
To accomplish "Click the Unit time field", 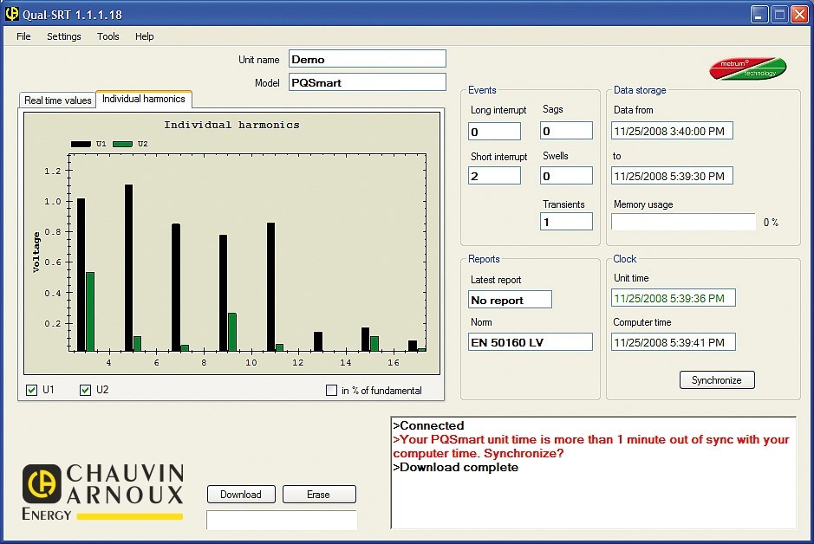I will click(674, 298).
